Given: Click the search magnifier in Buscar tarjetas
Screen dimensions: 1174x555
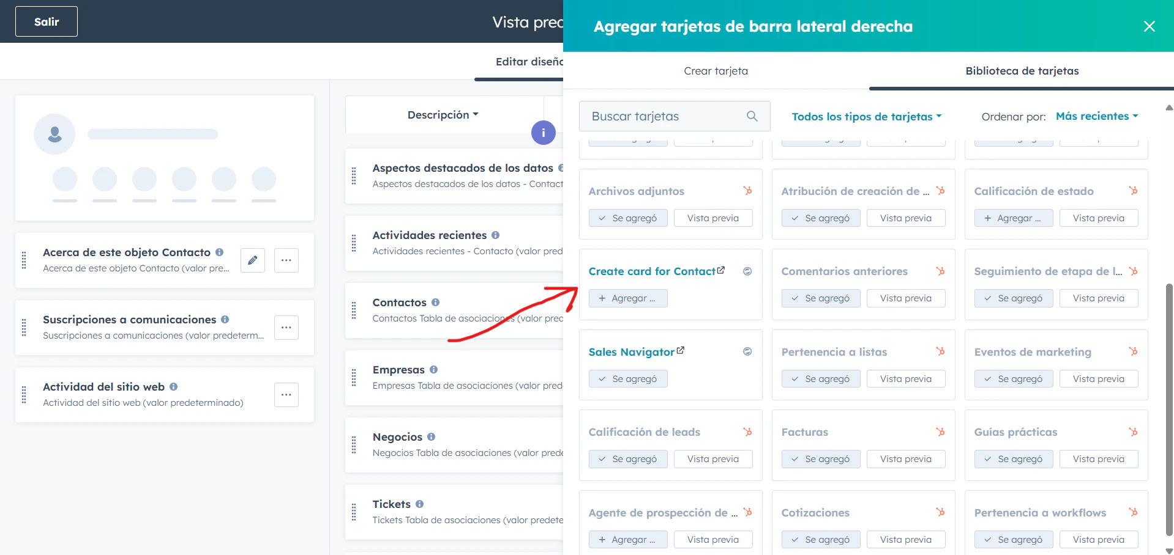Looking at the screenshot, I should 752,116.
